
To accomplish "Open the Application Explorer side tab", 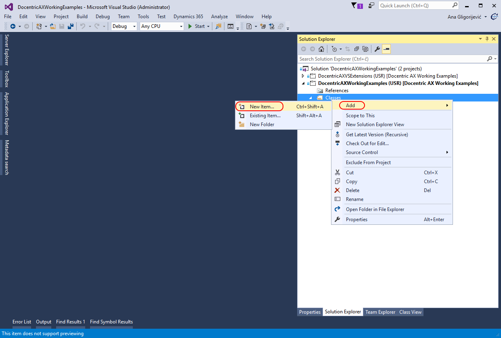I will (x=6, y=114).
